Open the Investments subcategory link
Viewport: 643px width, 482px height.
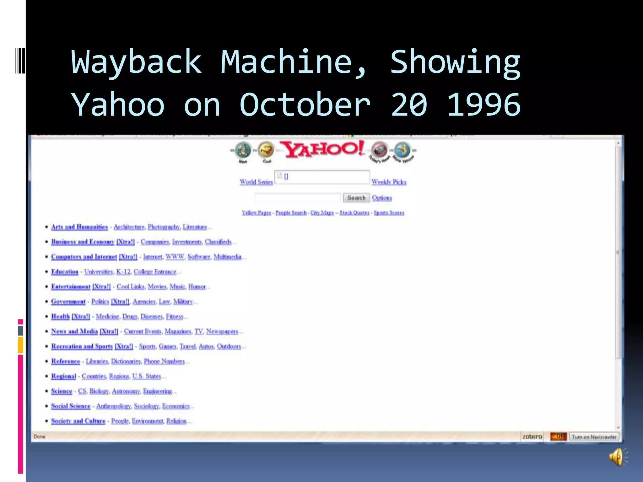[x=187, y=242]
